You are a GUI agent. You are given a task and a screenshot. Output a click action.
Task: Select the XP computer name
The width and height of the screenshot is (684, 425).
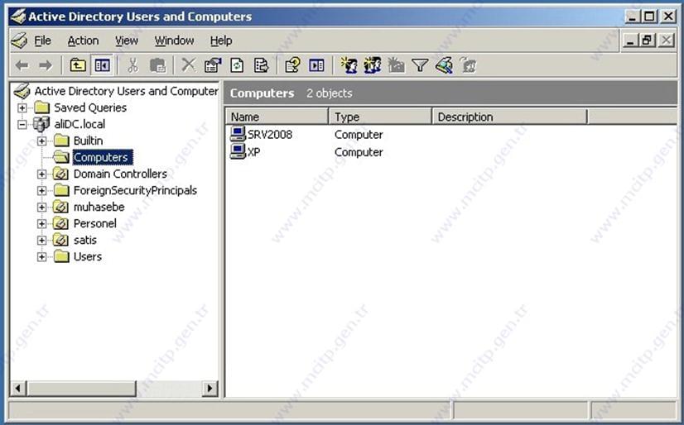tap(253, 152)
